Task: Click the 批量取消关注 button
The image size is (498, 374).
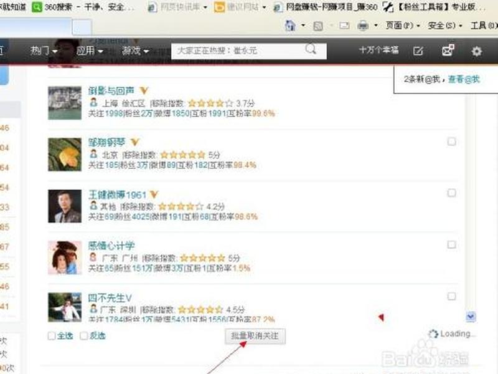Action: tap(255, 336)
